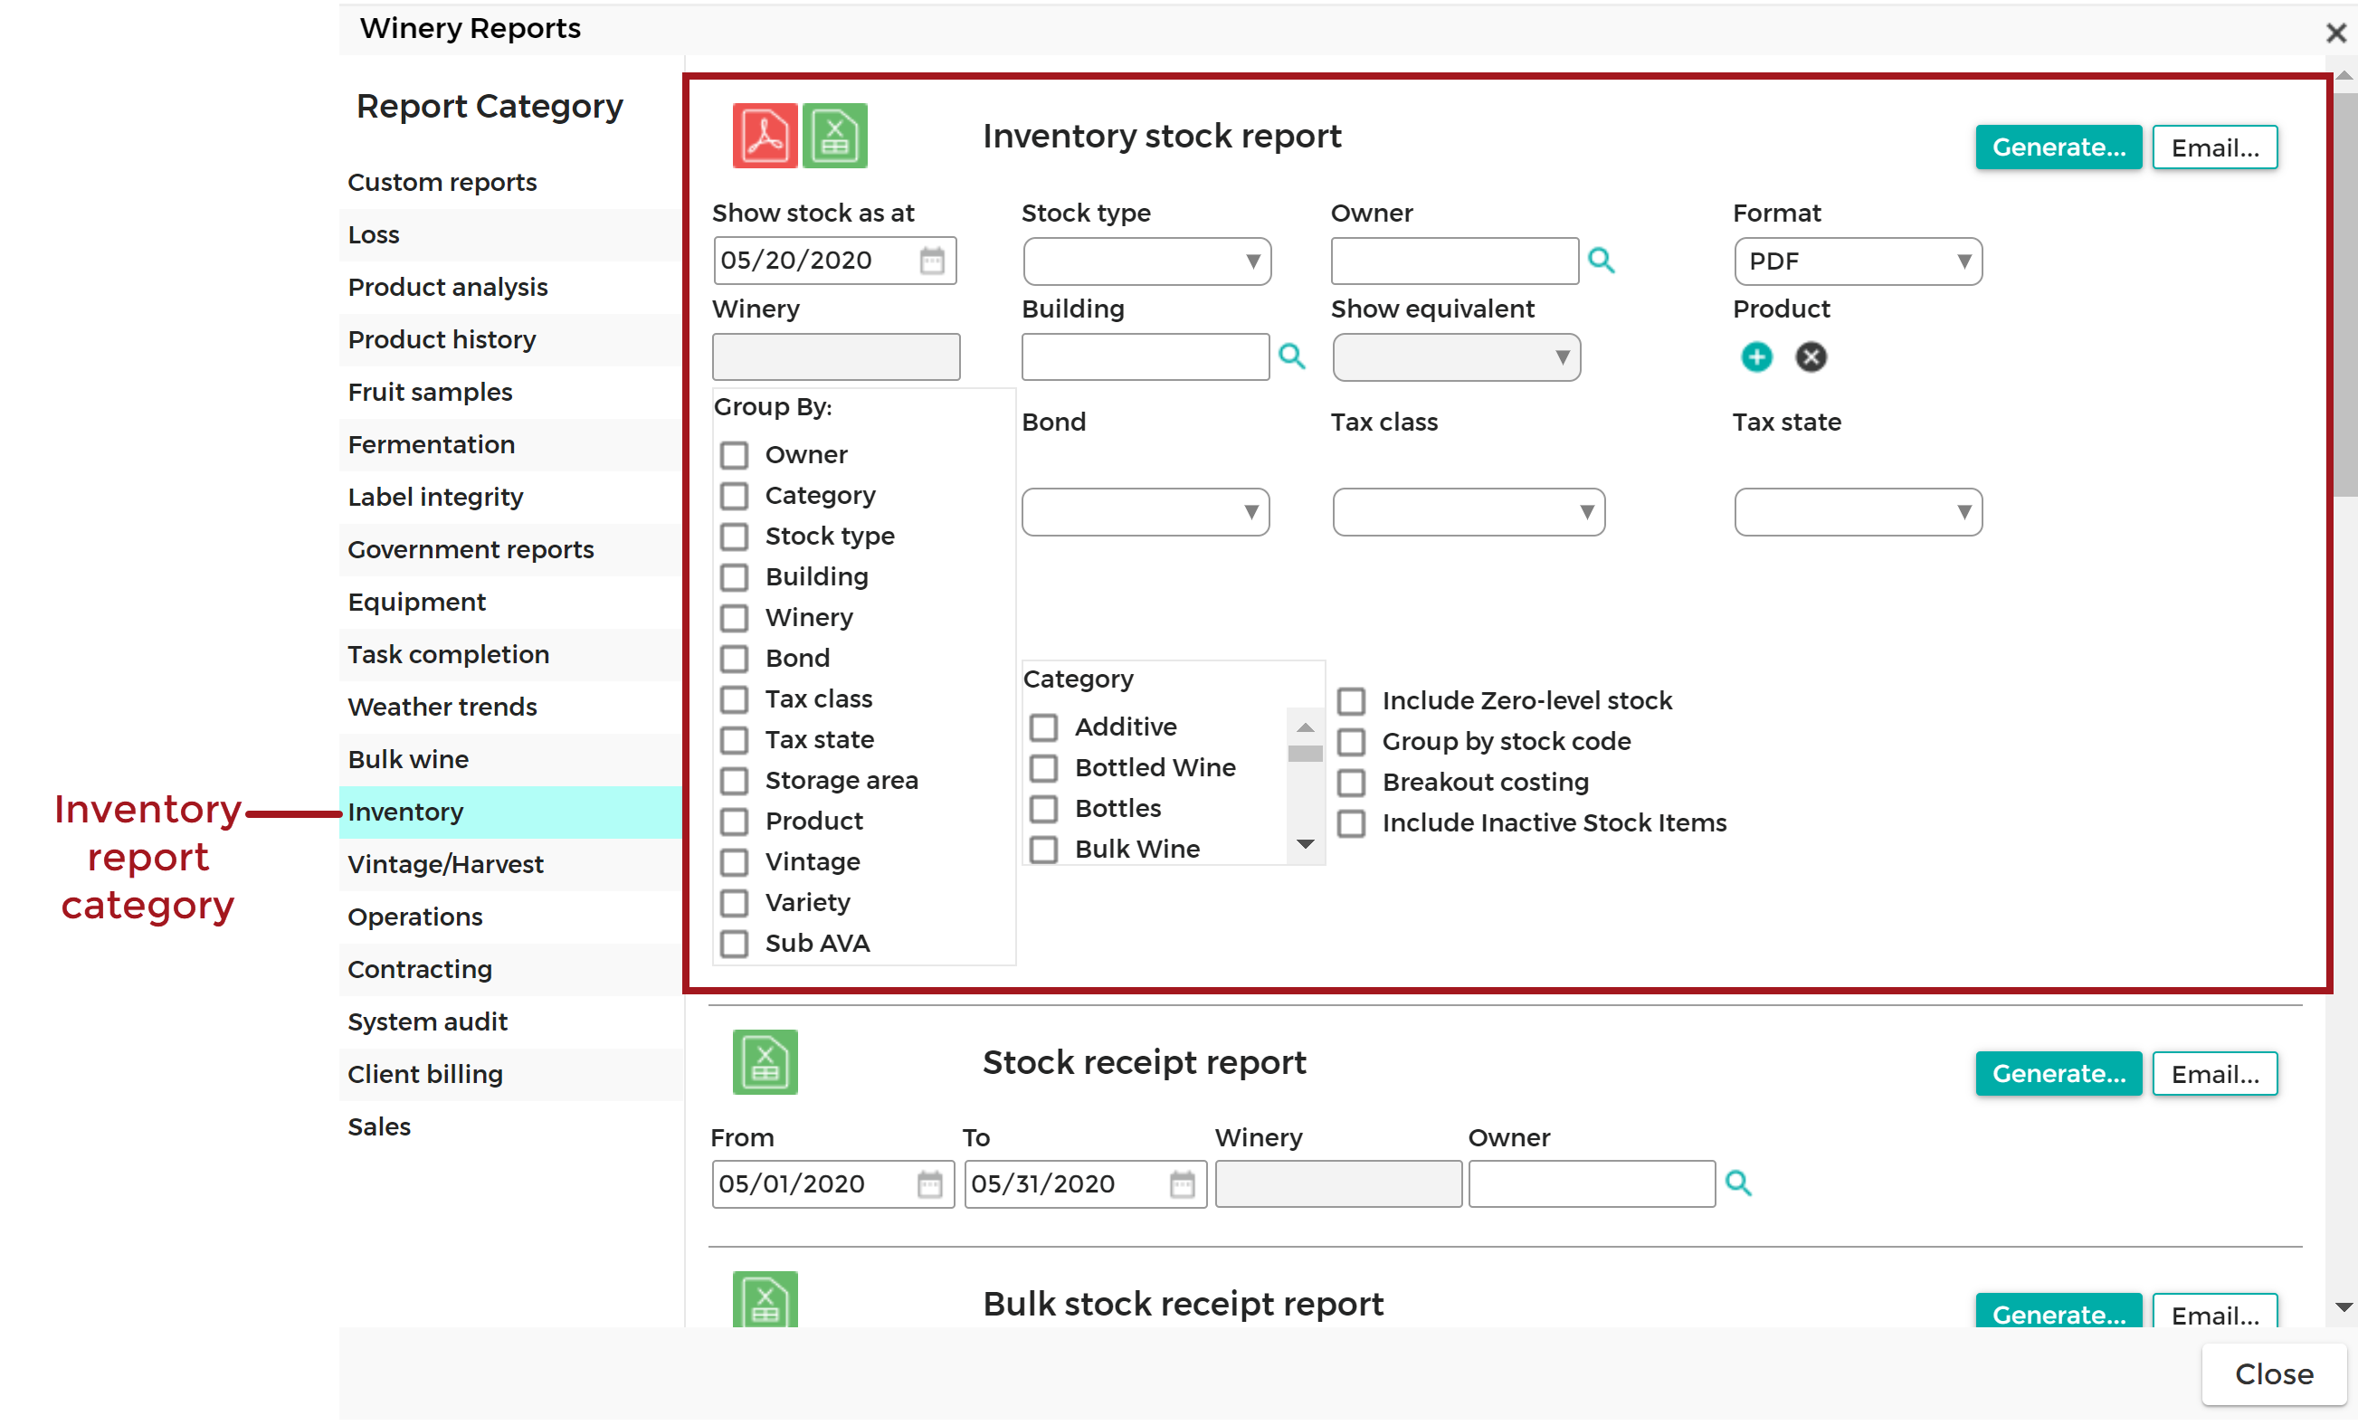The height and width of the screenshot is (1425, 2358).
Task: Email the Inventory stock report
Action: pyautogui.click(x=2213, y=147)
